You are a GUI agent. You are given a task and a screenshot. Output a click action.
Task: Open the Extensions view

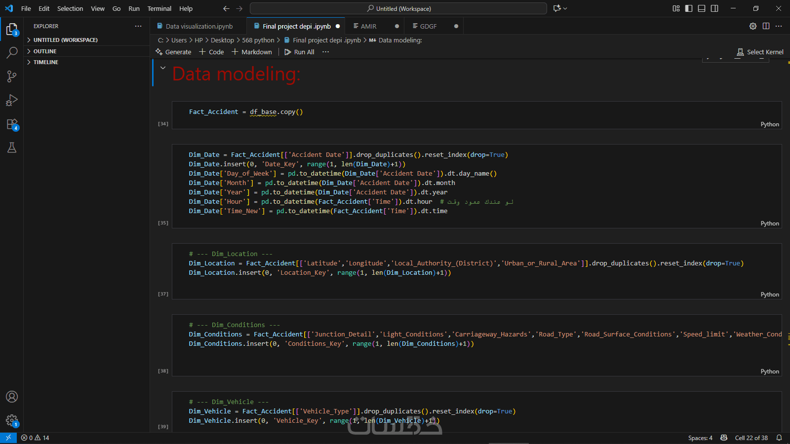pyautogui.click(x=12, y=124)
